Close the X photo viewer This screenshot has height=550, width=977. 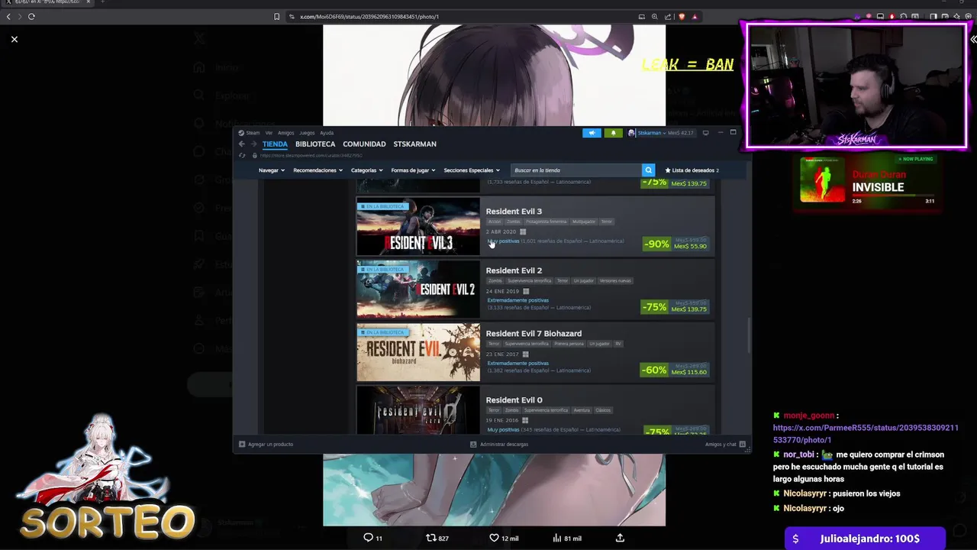click(x=15, y=39)
